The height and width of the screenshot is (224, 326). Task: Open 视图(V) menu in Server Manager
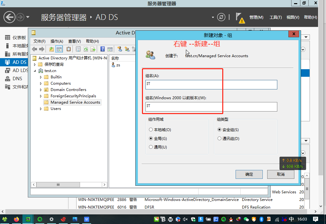click(x=293, y=17)
